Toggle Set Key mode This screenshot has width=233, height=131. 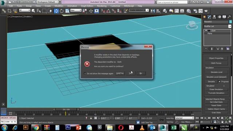coord(170,122)
